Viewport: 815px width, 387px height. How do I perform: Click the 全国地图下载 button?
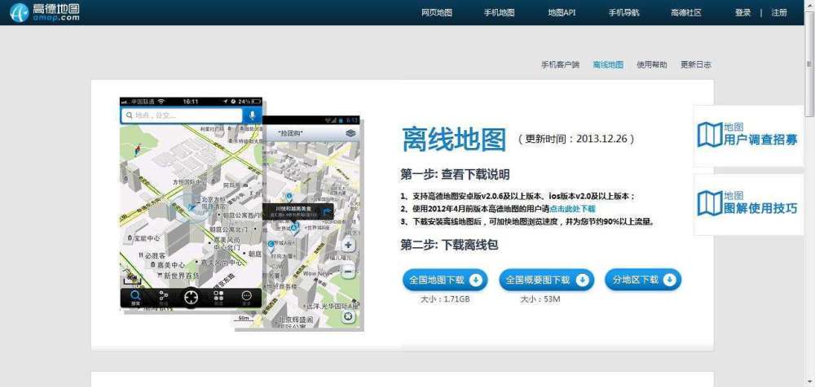click(445, 280)
